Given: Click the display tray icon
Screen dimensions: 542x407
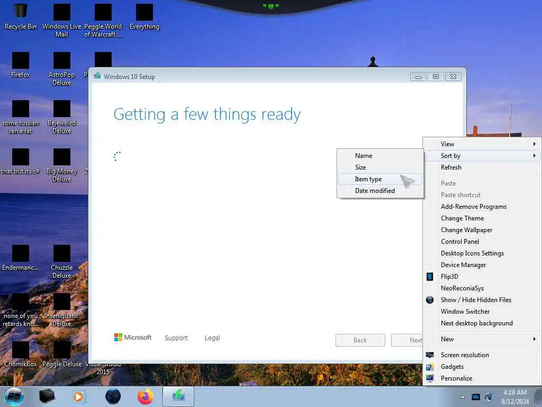Looking at the screenshot, I should [476, 397].
